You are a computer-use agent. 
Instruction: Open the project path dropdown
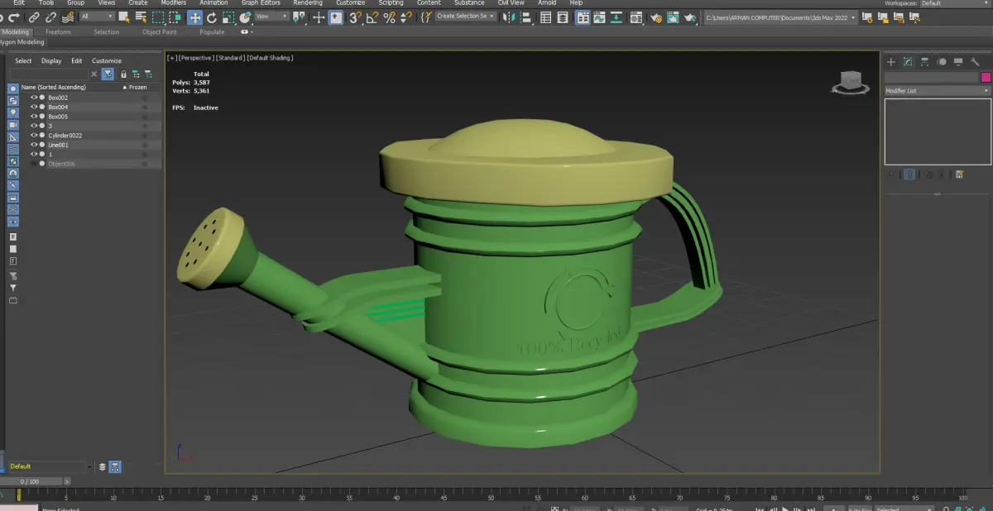[780, 17]
